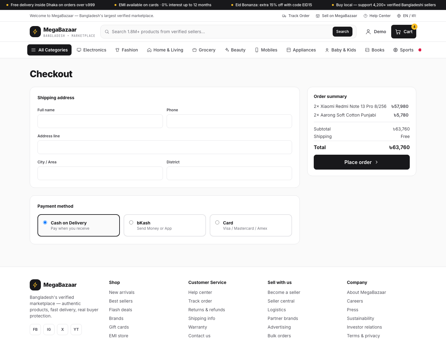
Task: Open Track Order link in top bar
Action: pyautogui.click(x=296, y=16)
